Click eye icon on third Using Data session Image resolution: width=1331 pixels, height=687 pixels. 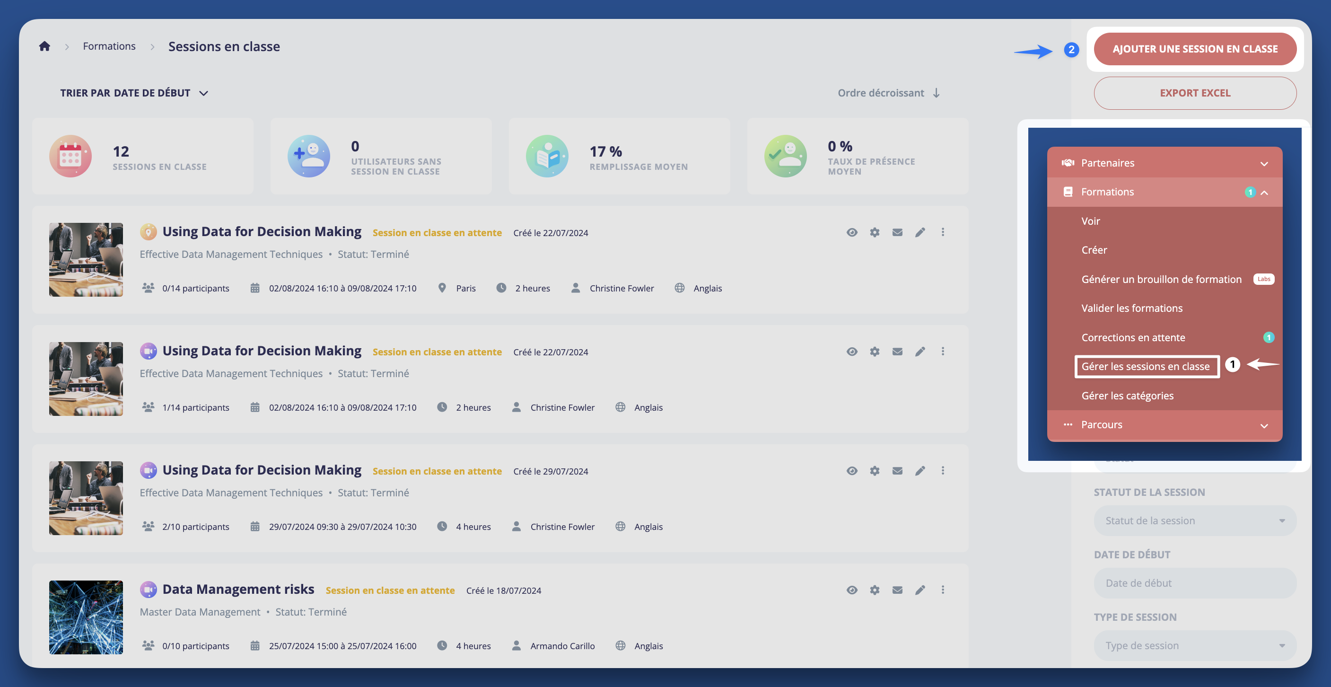coord(851,471)
